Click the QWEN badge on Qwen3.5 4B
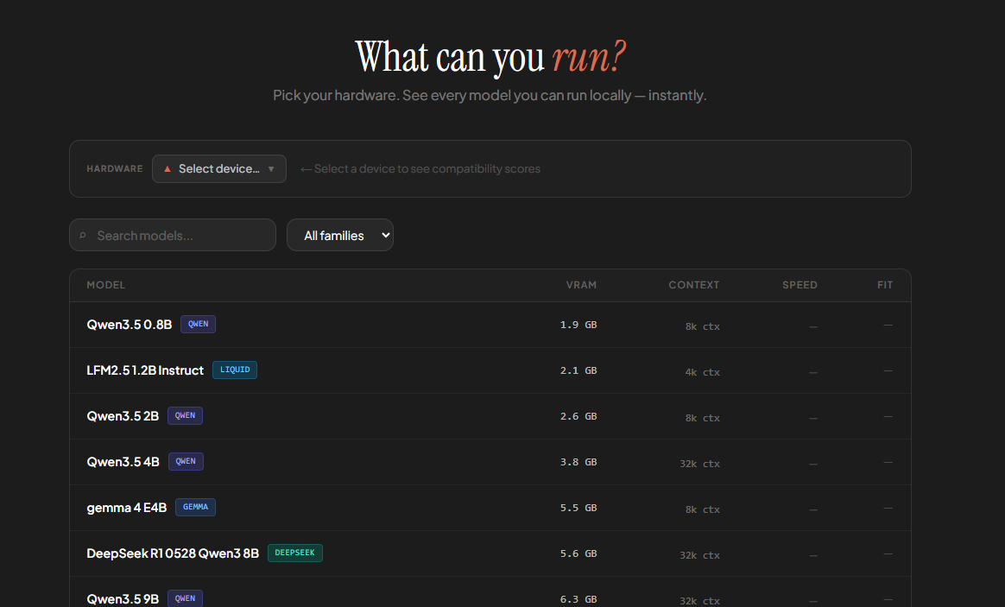This screenshot has height=607, width=1005. 186,461
